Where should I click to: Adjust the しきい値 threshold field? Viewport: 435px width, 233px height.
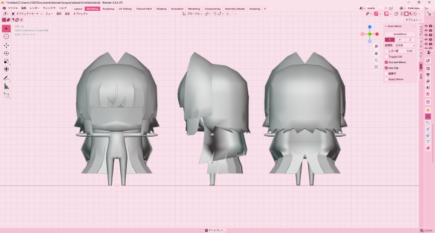[400, 51]
